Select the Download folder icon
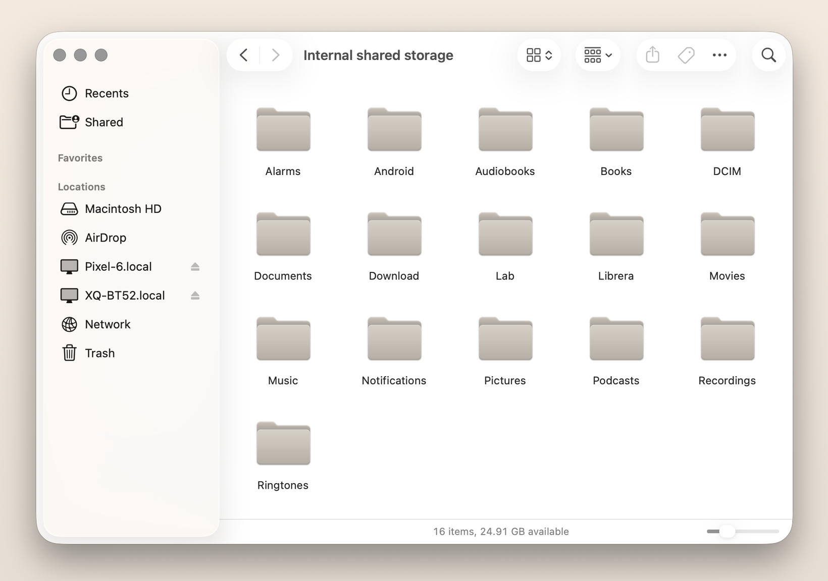The width and height of the screenshot is (828, 581). coord(394,234)
